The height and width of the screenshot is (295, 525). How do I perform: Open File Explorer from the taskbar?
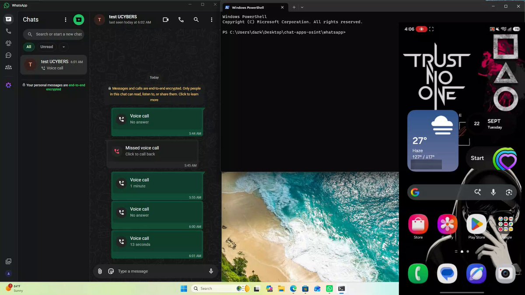pos(281,288)
